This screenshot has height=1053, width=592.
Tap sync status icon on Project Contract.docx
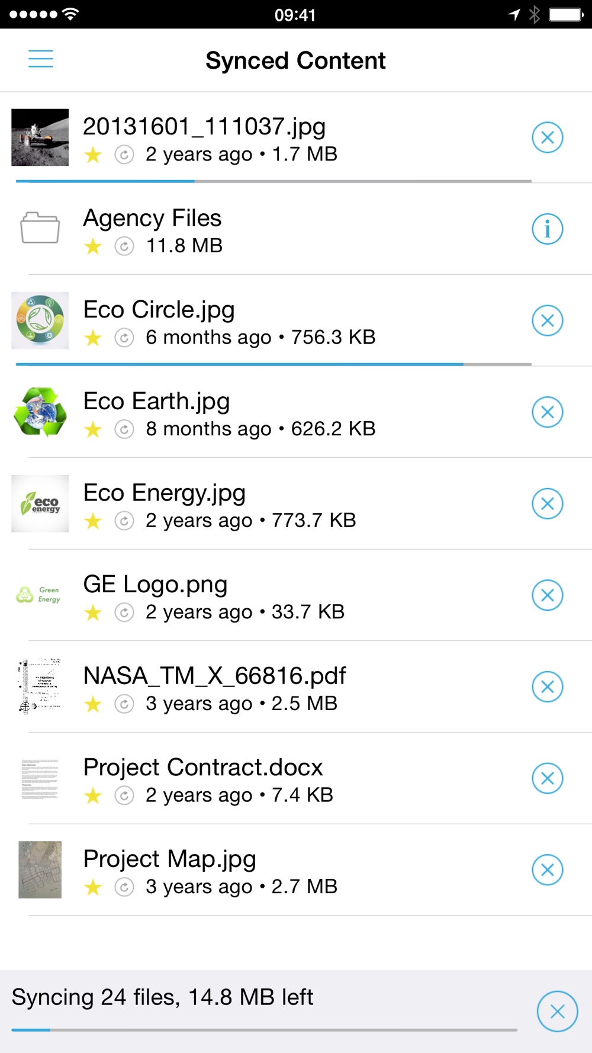(x=124, y=795)
